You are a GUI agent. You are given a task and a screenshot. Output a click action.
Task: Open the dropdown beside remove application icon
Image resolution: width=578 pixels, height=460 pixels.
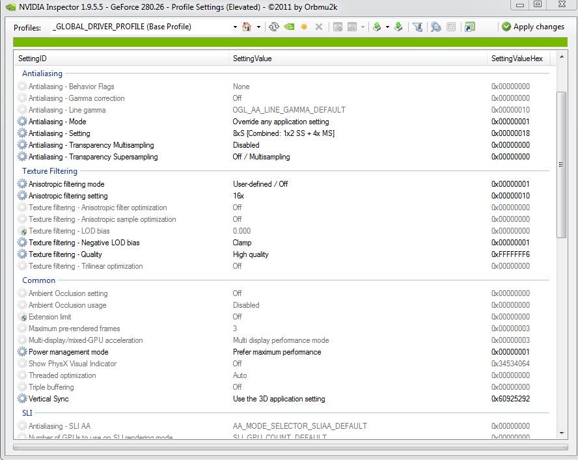click(x=363, y=27)
